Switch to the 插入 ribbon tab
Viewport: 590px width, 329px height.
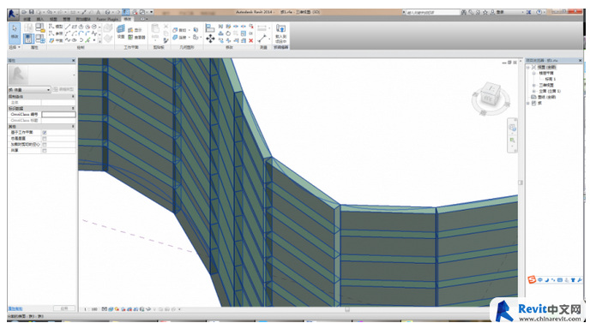click(x=40, y=19)
